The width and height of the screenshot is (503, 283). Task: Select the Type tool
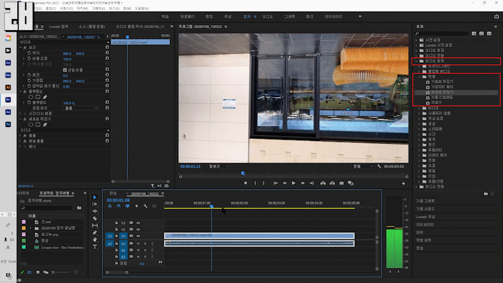click(x=95, y=246)
